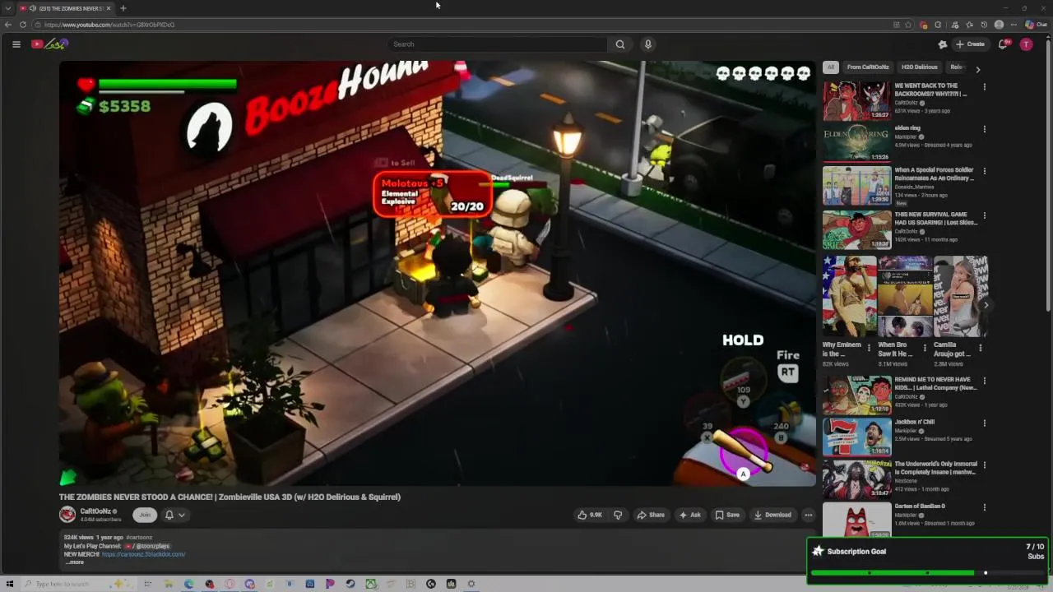
Task: Click the main video player frame
Action: (437, 273)
